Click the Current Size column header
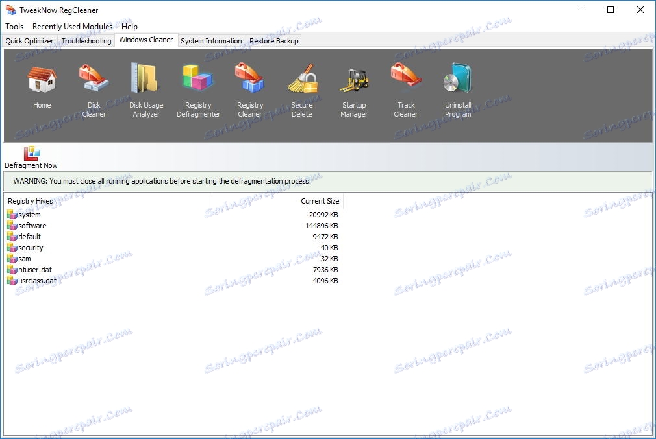This screenshot has height=439, width=656. pyautogui.click(x=278, y=201)
